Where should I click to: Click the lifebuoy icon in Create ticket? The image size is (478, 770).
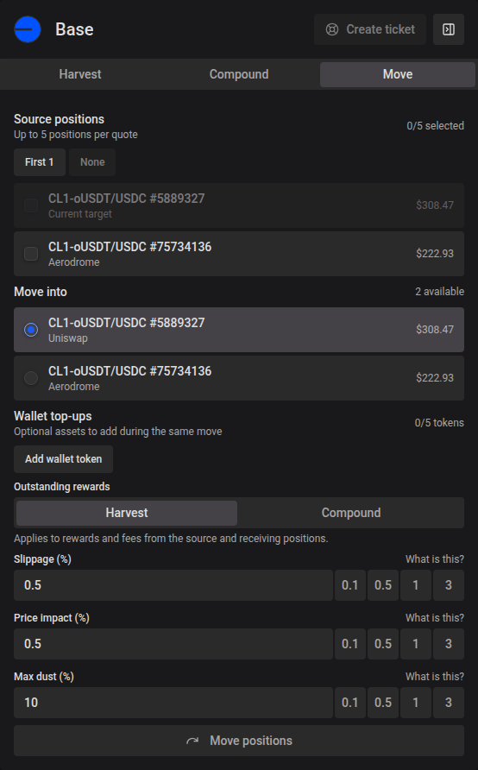332,29
